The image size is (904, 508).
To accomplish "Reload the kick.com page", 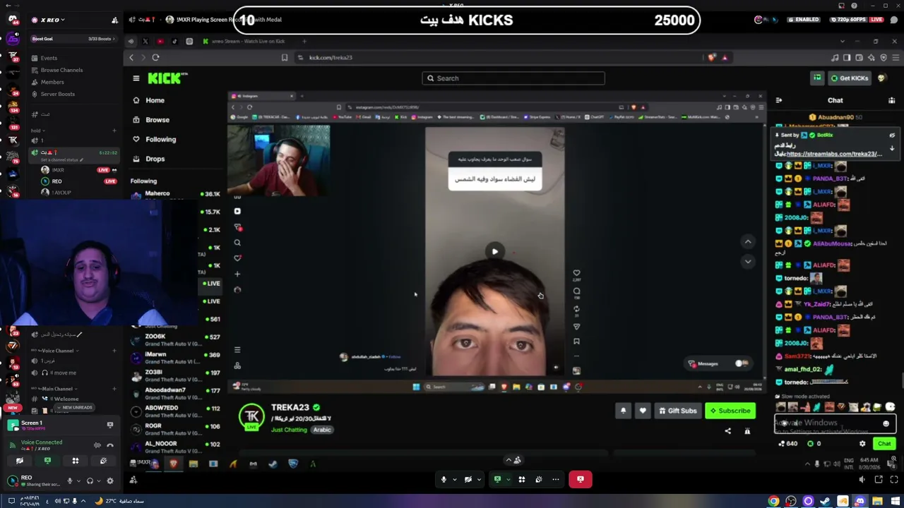I will pos(155,58).
